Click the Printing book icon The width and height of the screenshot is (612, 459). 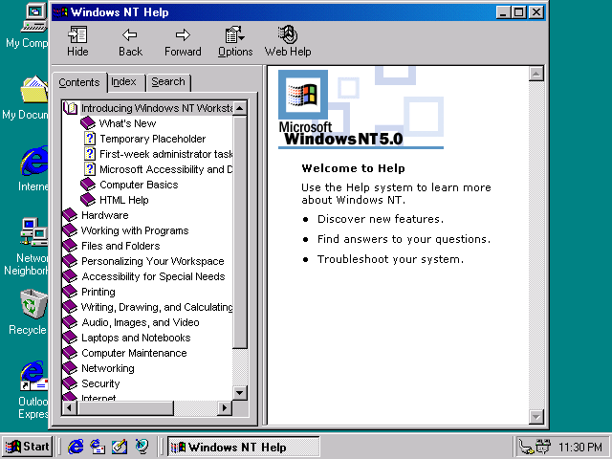coord(70,291)
